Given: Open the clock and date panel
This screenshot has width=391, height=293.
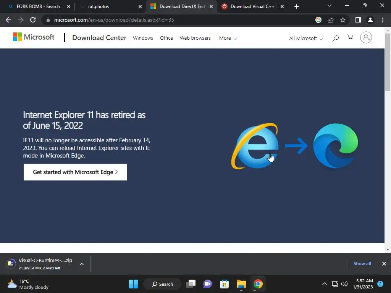Looking at the screenshot, I should pos(363,284).
